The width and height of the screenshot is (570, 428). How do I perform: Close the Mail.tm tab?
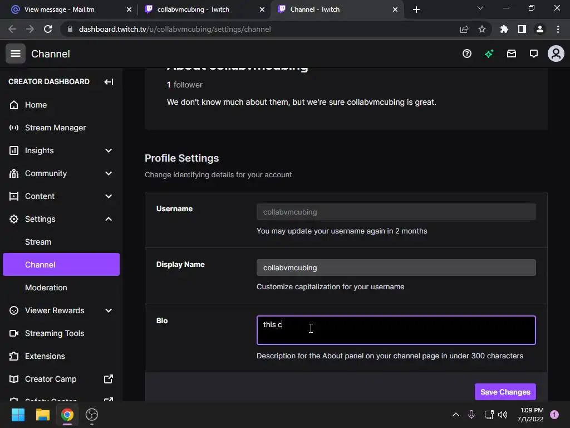pos(129,9)
